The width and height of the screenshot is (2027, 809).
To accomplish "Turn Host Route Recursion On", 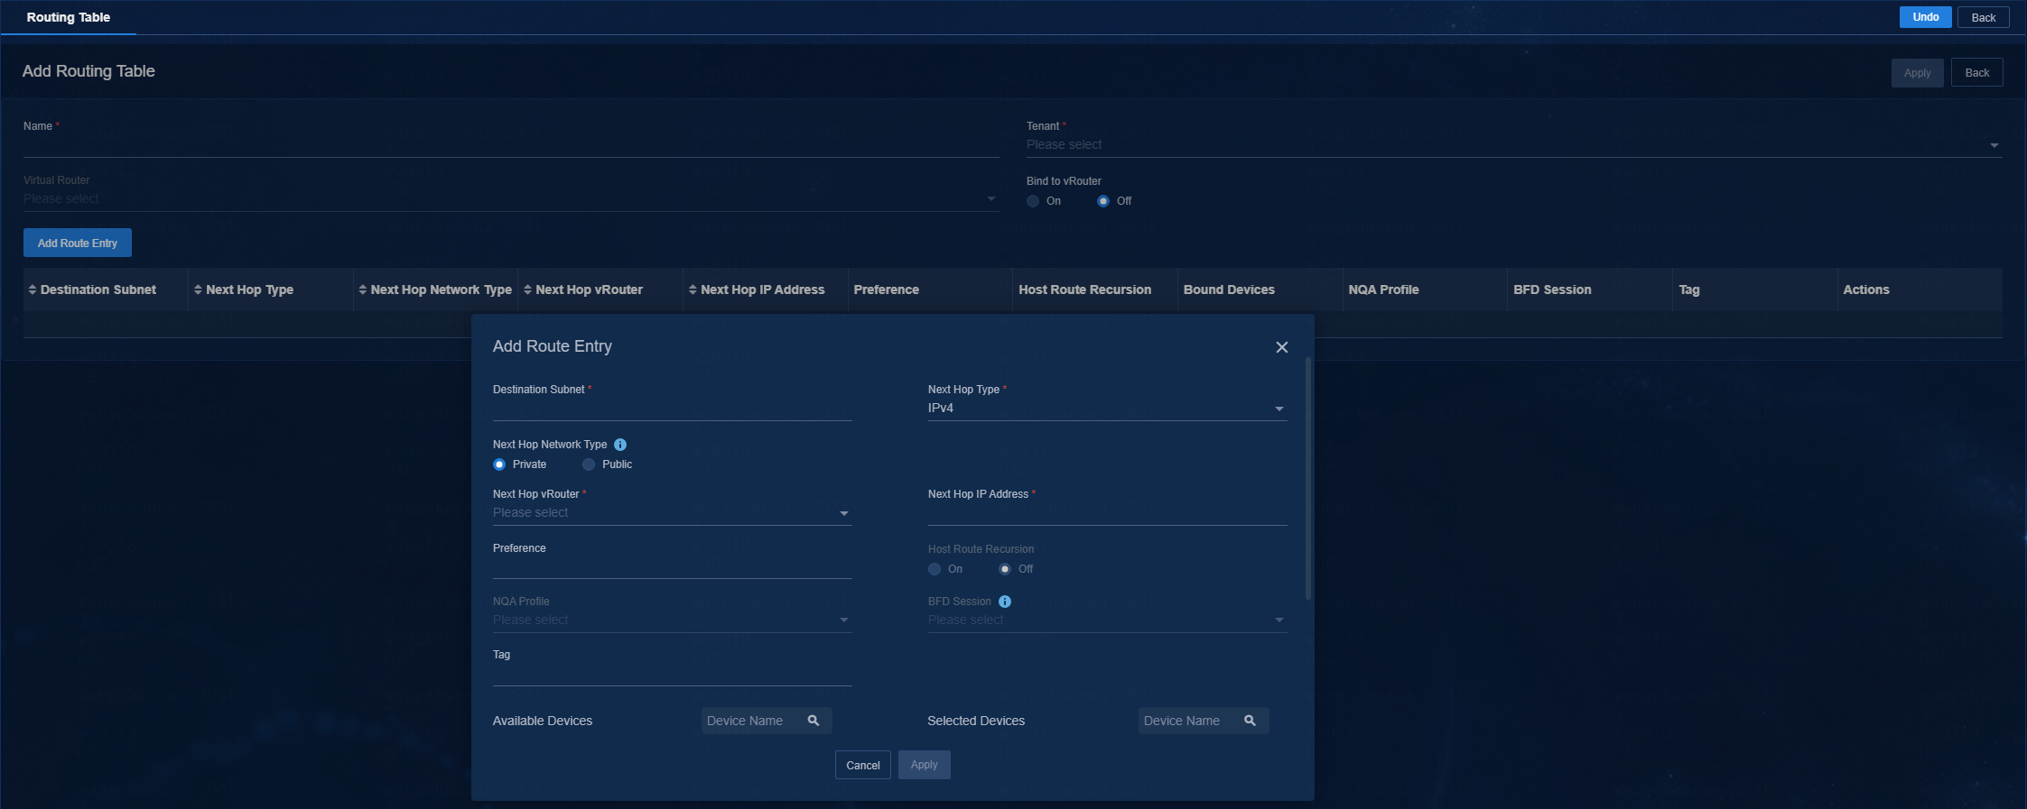I will (934, 569).
